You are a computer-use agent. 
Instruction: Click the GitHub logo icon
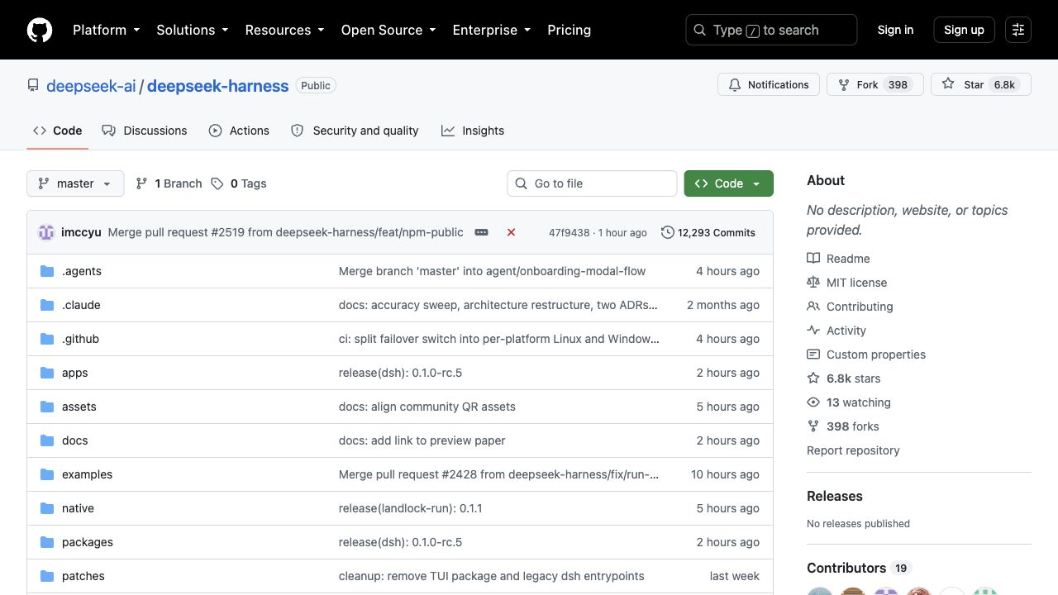[x=40, y=30]
